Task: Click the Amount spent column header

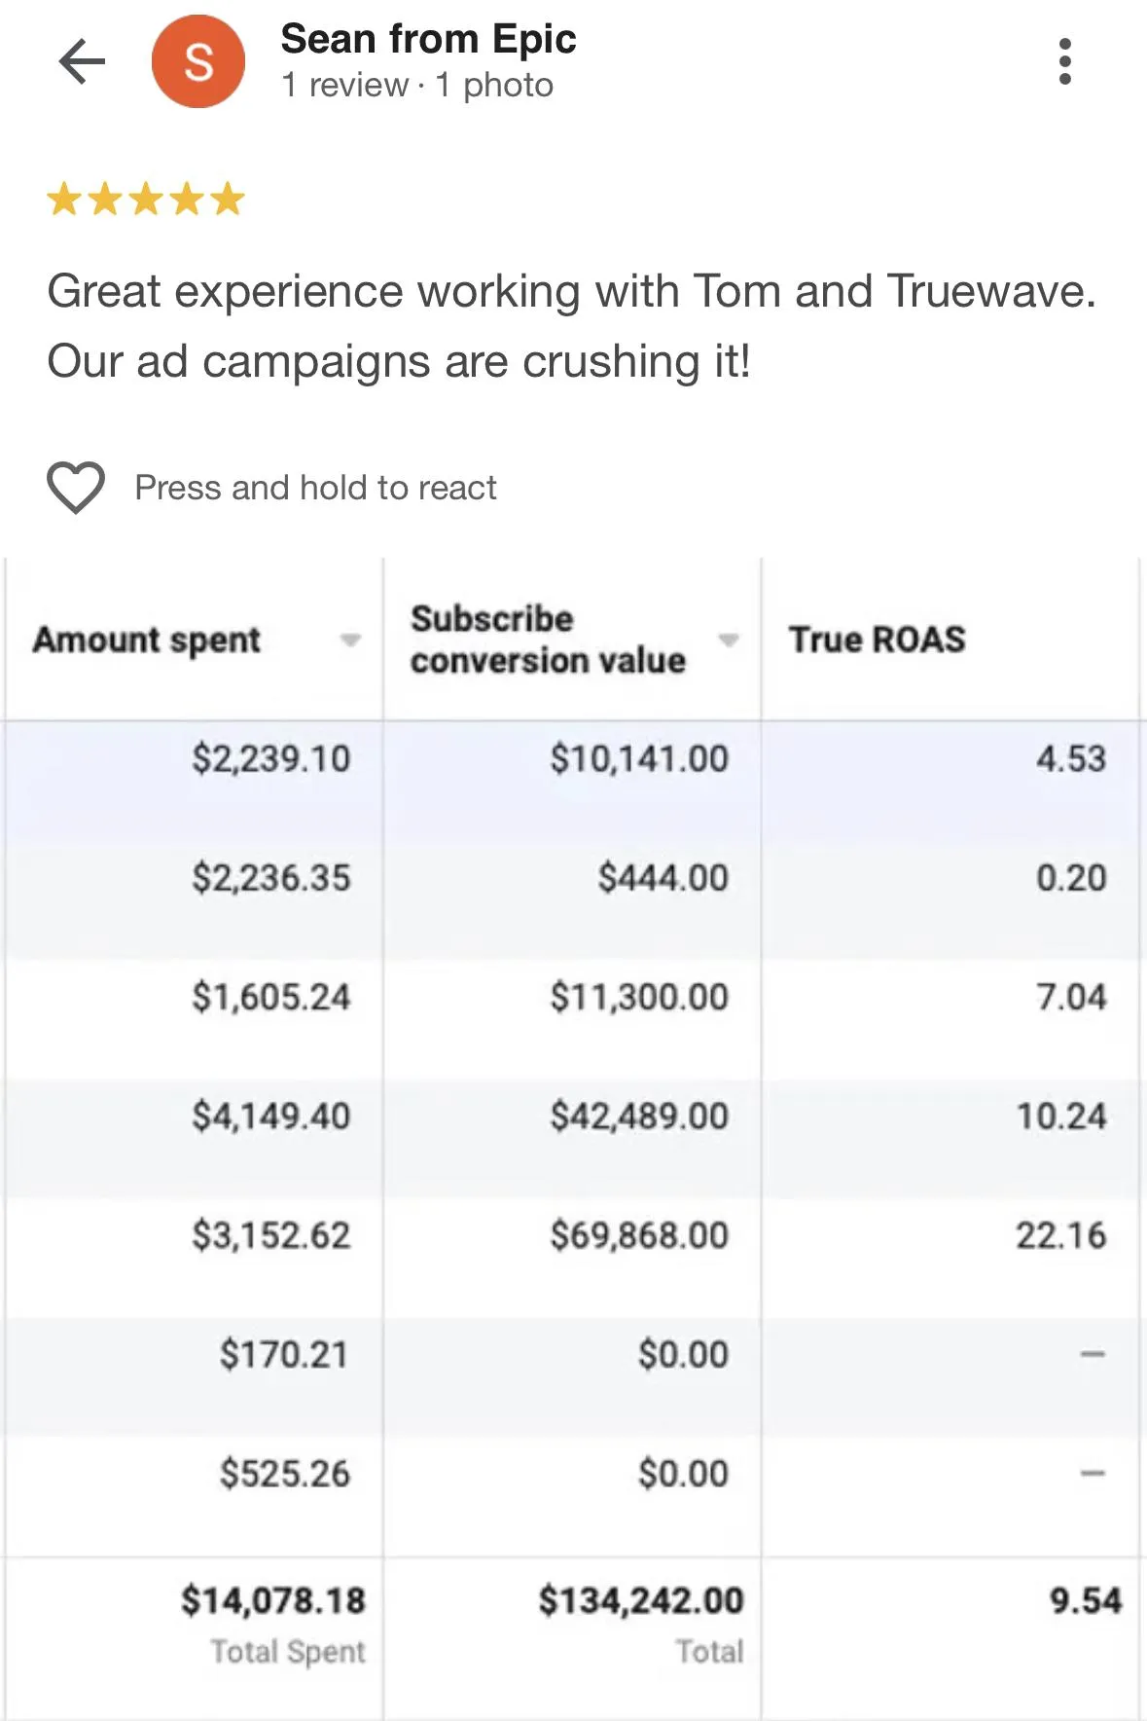Action: click(147, 640)
